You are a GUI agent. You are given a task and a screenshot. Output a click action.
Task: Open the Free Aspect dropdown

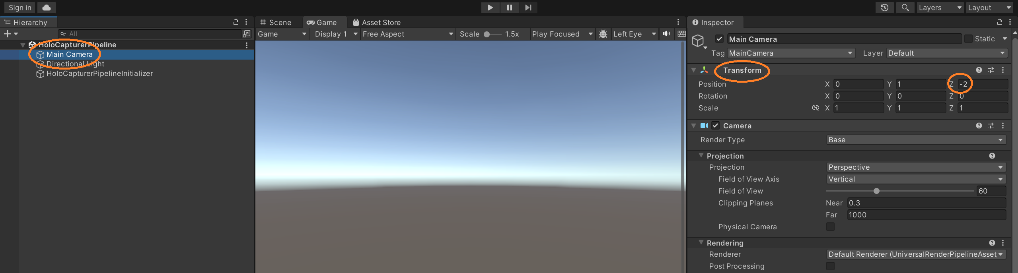(407, 34)
